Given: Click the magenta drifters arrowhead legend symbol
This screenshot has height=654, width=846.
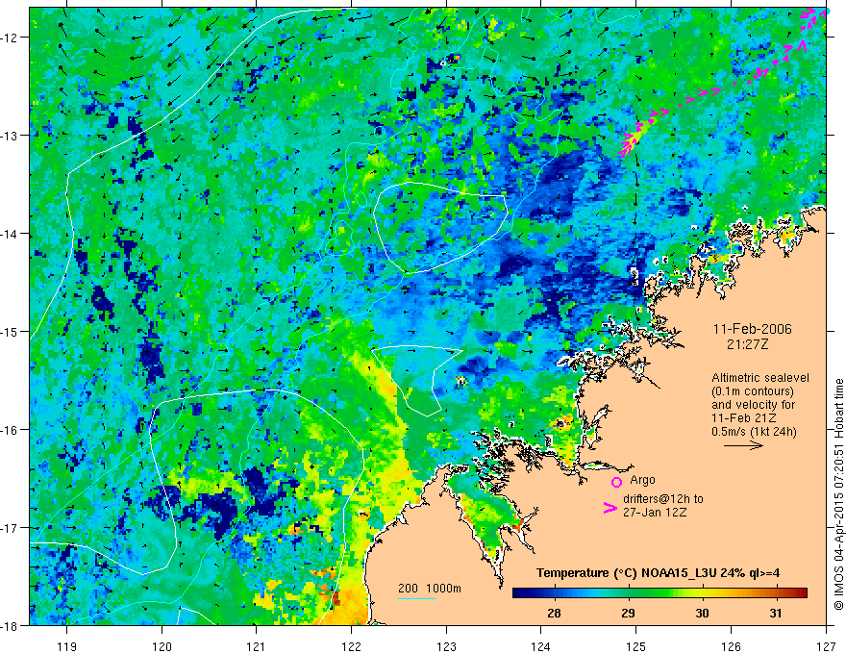Looking at the screenshot, I should 610,508.
